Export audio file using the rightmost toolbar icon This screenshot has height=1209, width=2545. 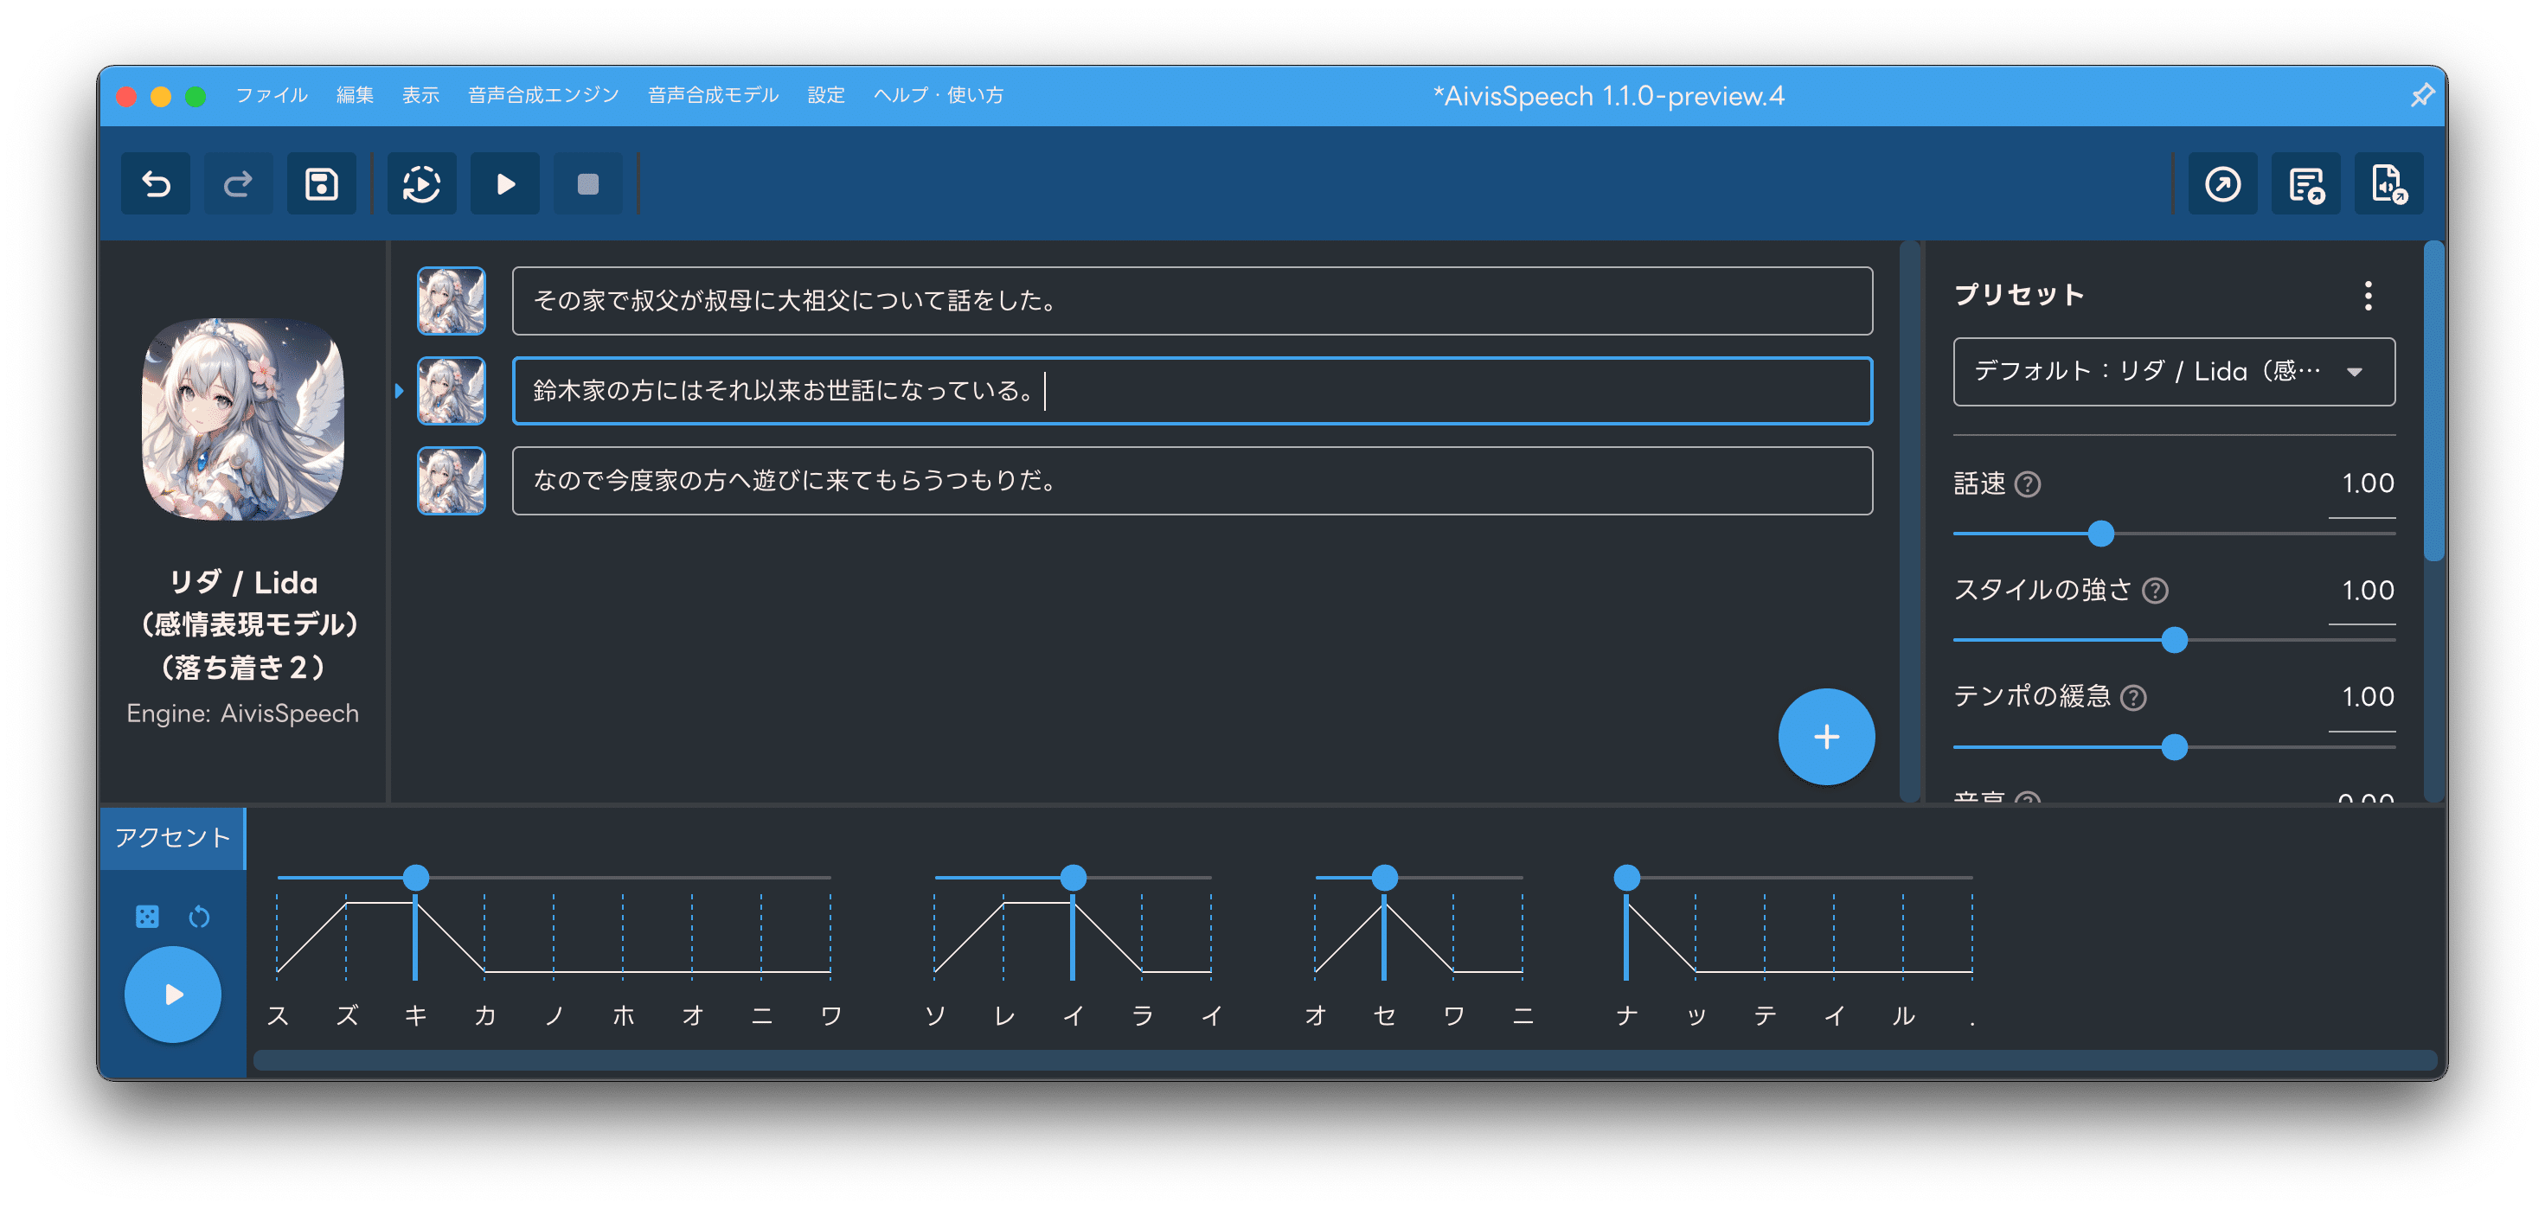2390,182
